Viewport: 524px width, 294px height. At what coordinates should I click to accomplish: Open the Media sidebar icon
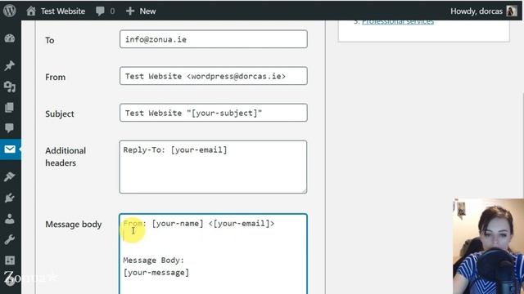(10, 87)
